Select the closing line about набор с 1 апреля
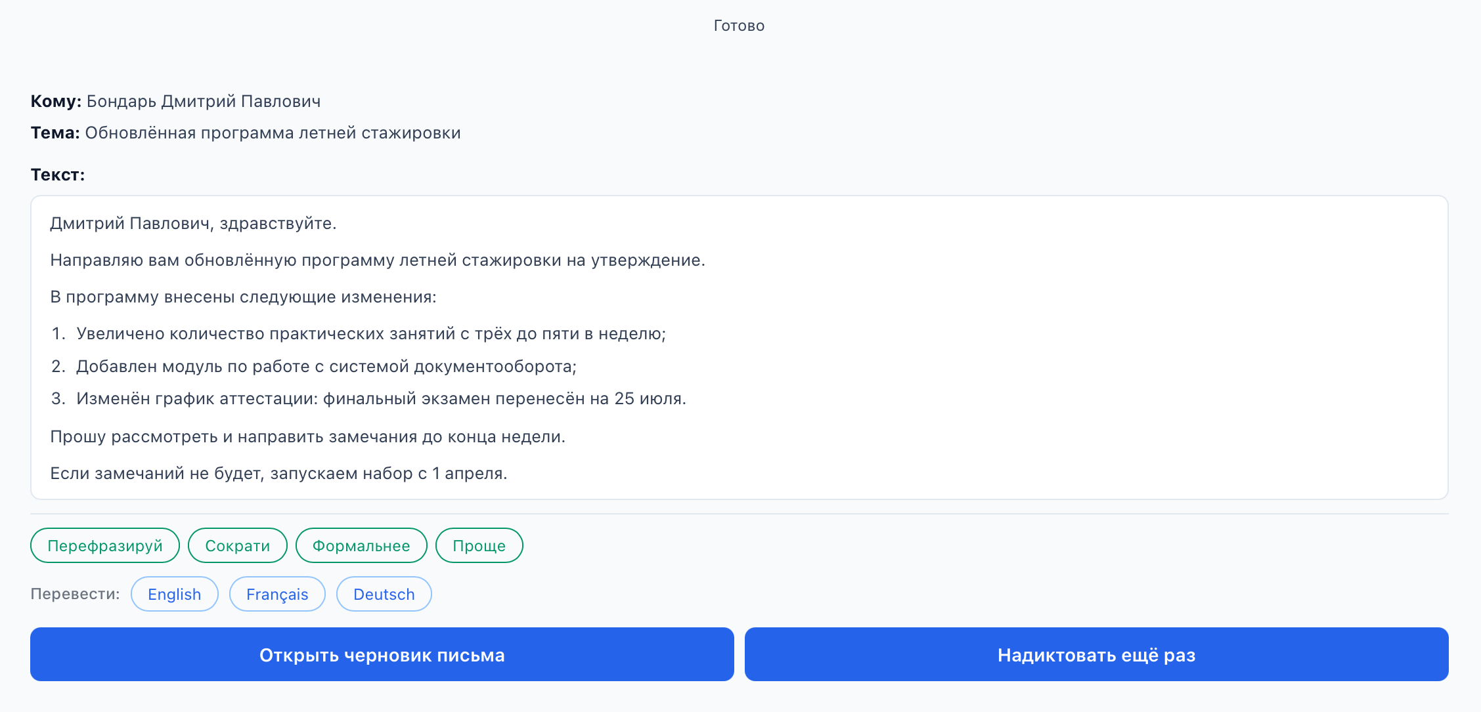The width and height of the screenshot is (1481, 712). pyautogui.click(x=279, y=472)
